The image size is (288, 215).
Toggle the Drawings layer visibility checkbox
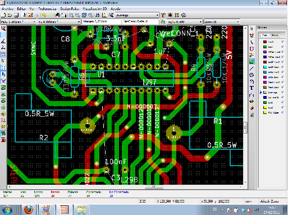pos(282,92)
